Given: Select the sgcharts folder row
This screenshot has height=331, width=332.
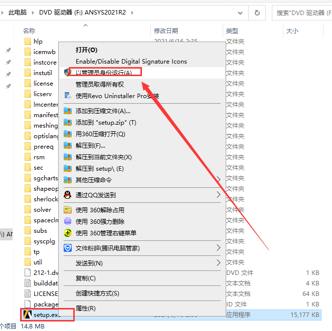Looking at the screenshot, I should pos(41,178).
